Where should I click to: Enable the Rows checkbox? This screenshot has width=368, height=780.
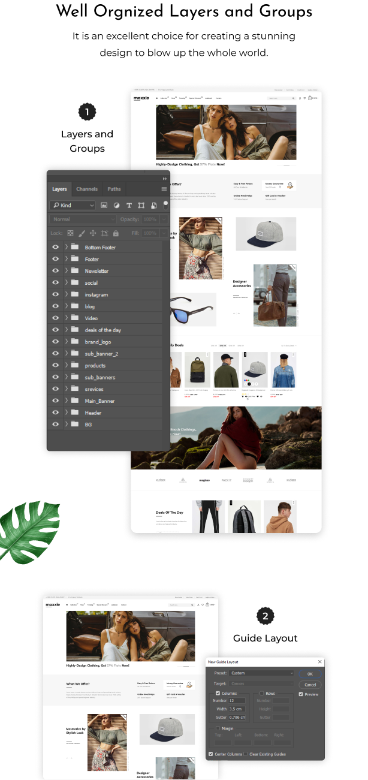click(x=262, y=694)
